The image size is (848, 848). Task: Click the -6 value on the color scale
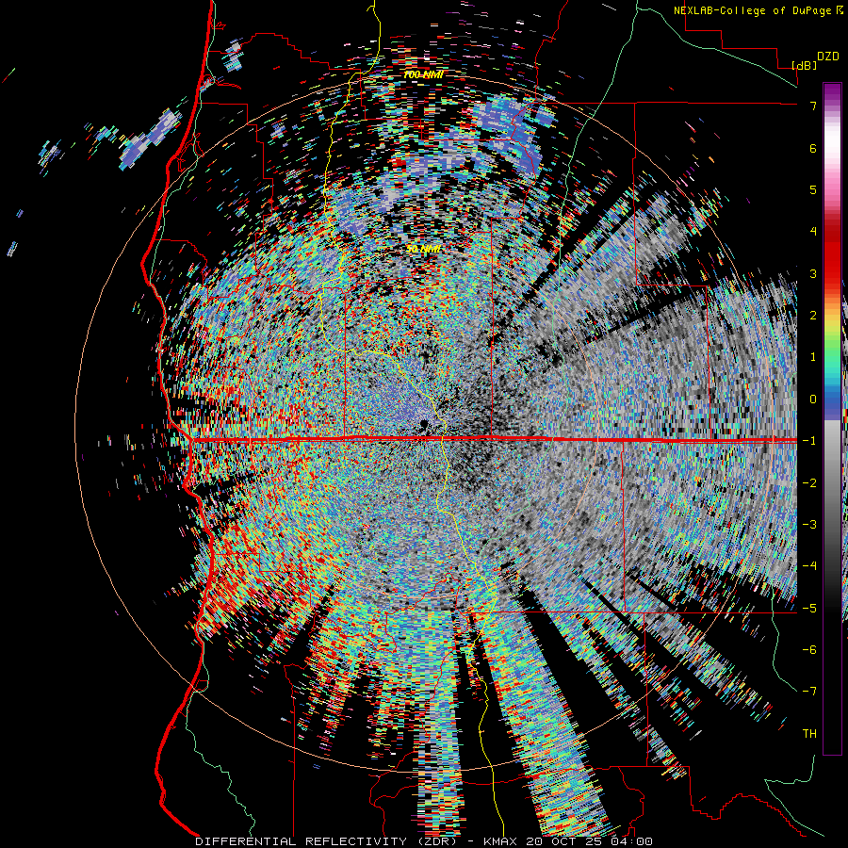click(x=809, y=649)
